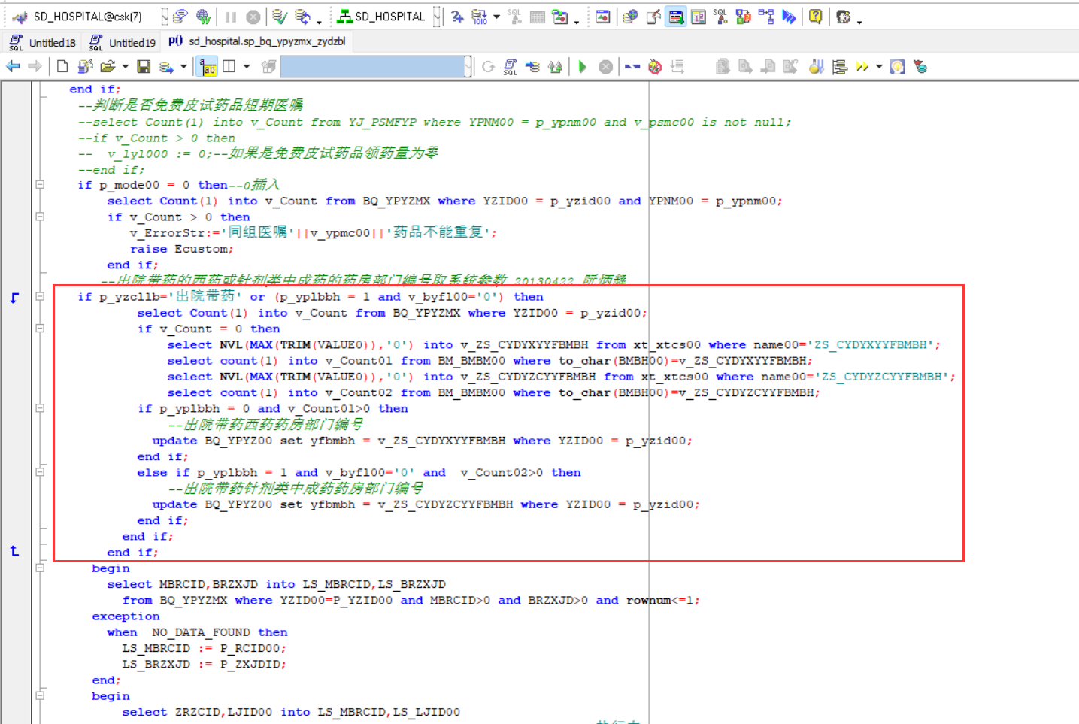Click the 'when NO_DATA_FOUND then' line

197,632
